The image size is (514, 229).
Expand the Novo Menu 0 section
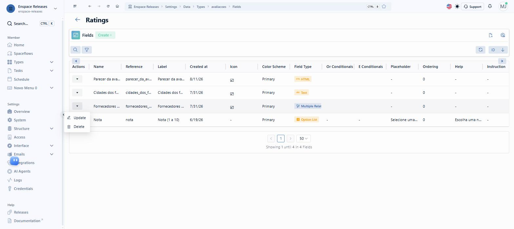[51, 88]
